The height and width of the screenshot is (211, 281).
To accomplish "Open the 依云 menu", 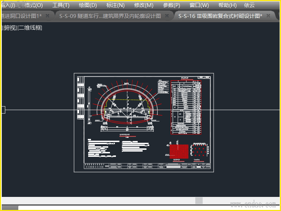I will (x=249, y=5).
